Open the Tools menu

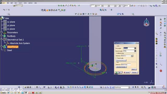(25, 3)
